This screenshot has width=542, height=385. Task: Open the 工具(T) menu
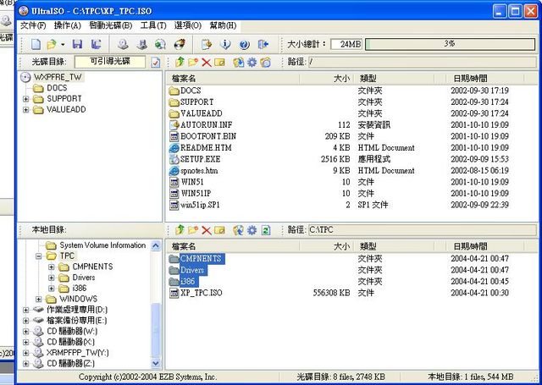click(153, 25)
